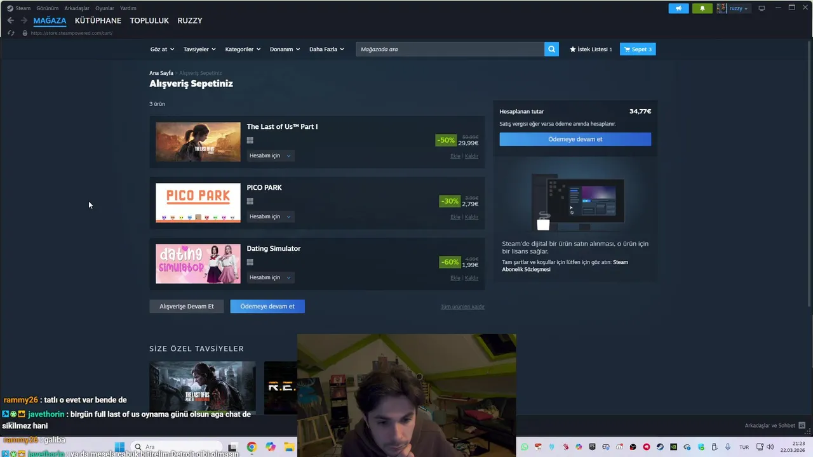
Task: Open Steam Abonelik Sözleşmesi link
Action: 565,266
